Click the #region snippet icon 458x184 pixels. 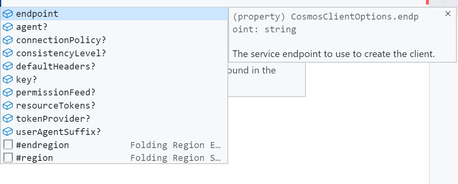tap(8, 158)
